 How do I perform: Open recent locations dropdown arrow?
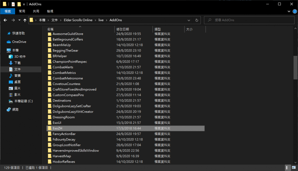pos(19,20)
